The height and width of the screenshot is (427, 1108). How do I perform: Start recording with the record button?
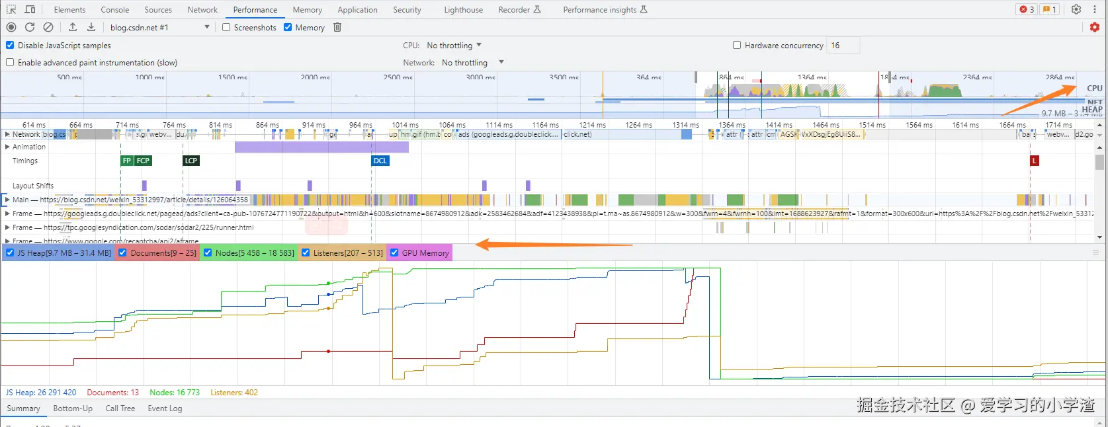tap(11, 27)
